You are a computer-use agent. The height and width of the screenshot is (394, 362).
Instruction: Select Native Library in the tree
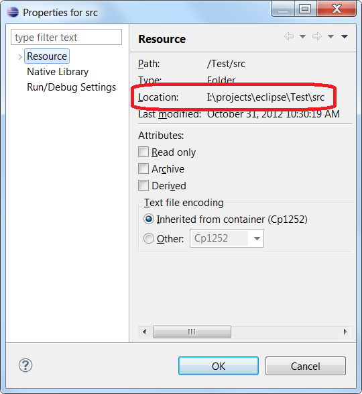pos(58,72)
